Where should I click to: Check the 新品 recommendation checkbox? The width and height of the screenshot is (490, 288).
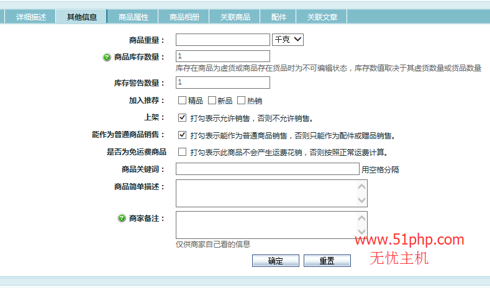(x=212, y=101)
